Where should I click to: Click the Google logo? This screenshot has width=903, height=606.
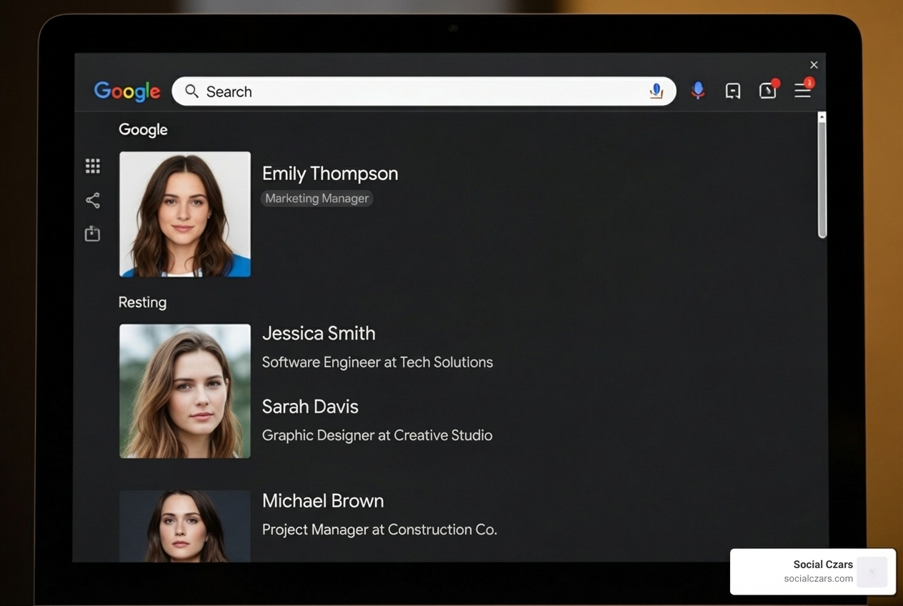coord(127,91)
